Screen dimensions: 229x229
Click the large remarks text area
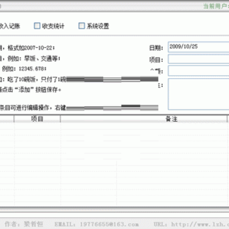click(x=198, y=94)
